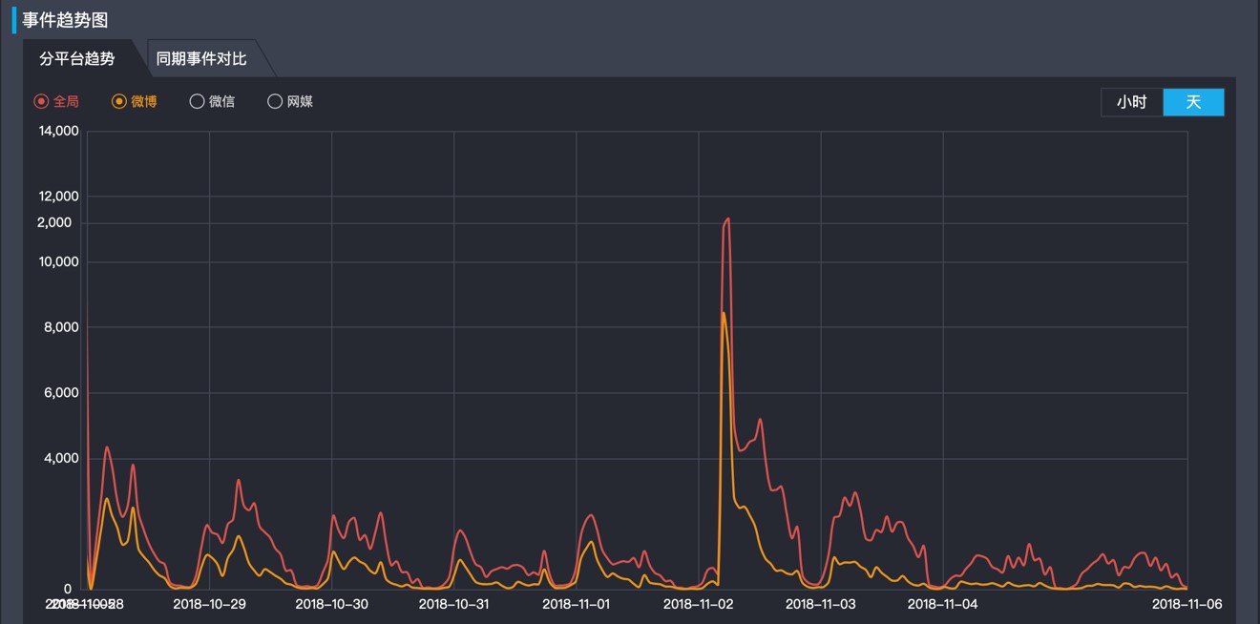
Task: Enable the 微信 radio option
Action: [x=197, y=101]
